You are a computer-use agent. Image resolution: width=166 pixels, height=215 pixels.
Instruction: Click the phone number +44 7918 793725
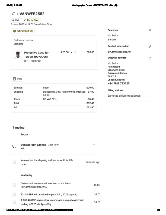(119, 84)
